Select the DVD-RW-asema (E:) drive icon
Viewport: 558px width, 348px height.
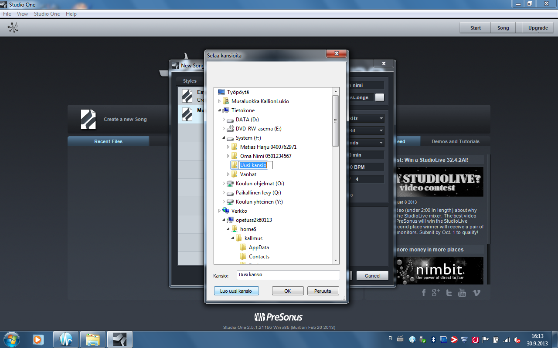point(230,129)
